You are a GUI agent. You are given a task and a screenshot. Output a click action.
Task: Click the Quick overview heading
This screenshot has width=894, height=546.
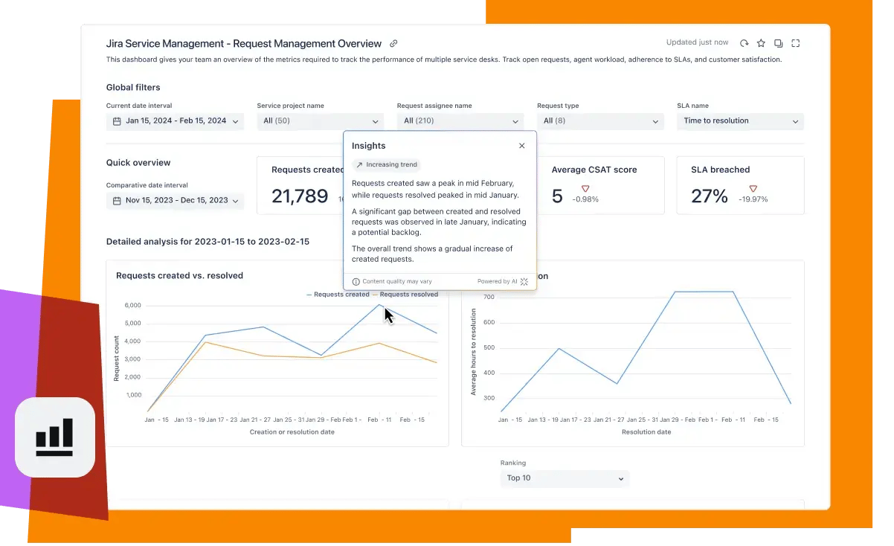[x=138, y=163]
